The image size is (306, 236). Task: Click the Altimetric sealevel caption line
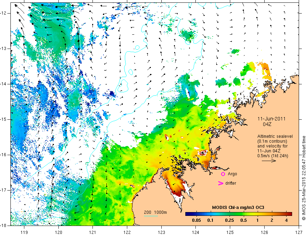(x=275, y=136)
